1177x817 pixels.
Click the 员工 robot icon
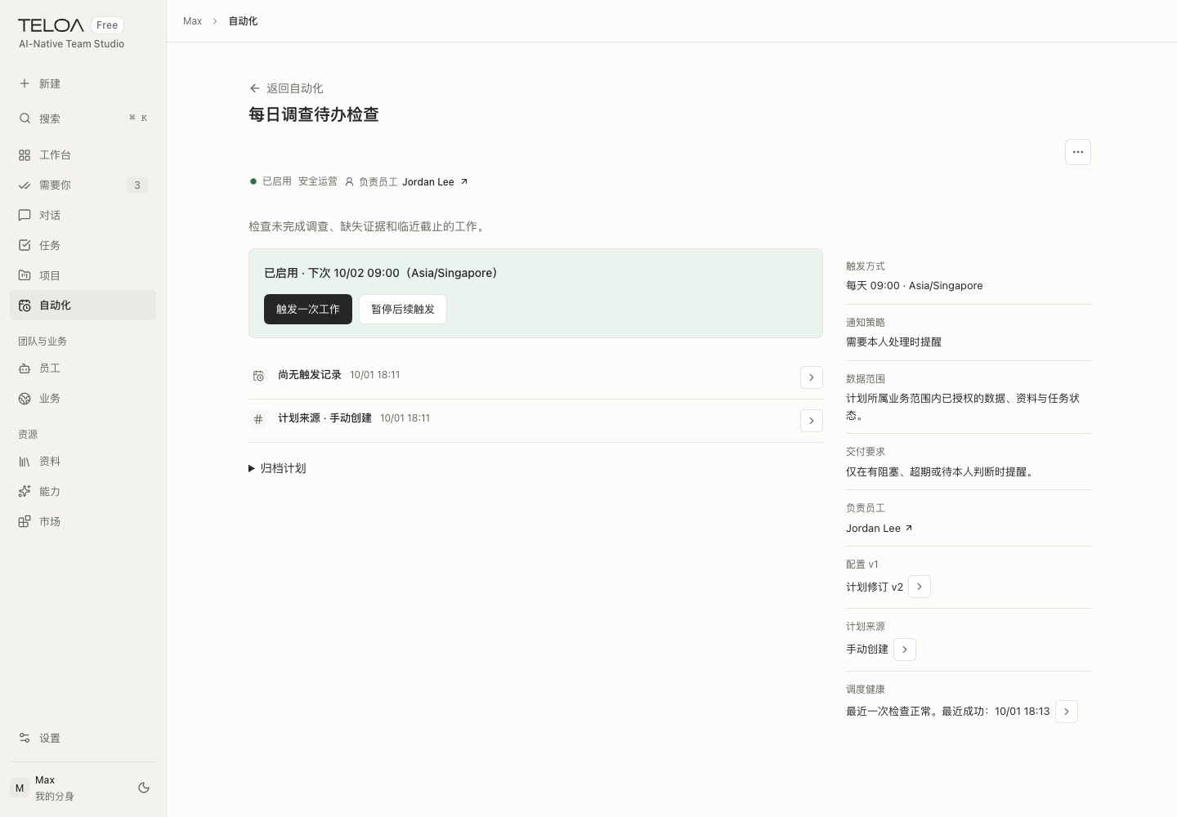[25, 368]
